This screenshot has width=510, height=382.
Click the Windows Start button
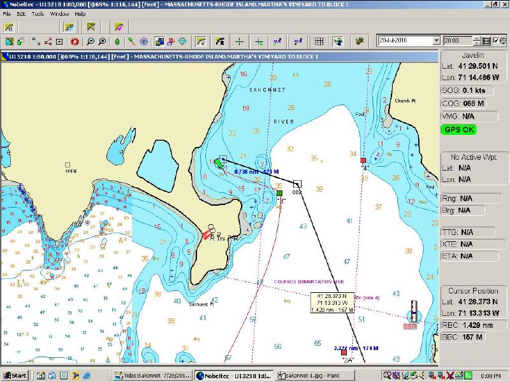point(15,376)
